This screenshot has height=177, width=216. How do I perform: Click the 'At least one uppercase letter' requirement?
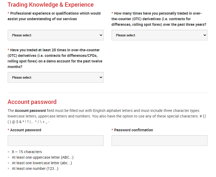click(42, 157)
